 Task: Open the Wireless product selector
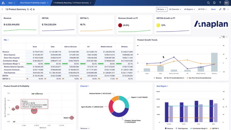162,9
